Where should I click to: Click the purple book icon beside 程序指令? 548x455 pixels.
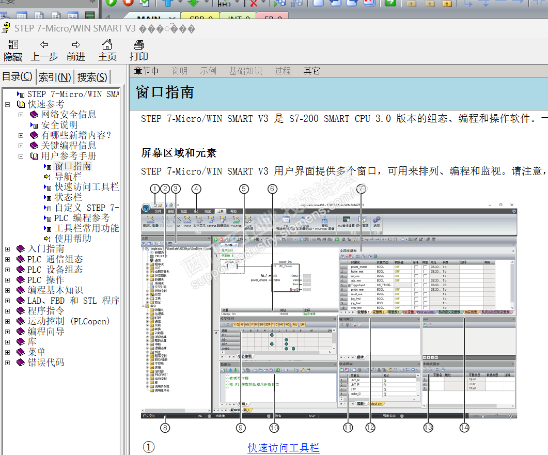(21, 311)
